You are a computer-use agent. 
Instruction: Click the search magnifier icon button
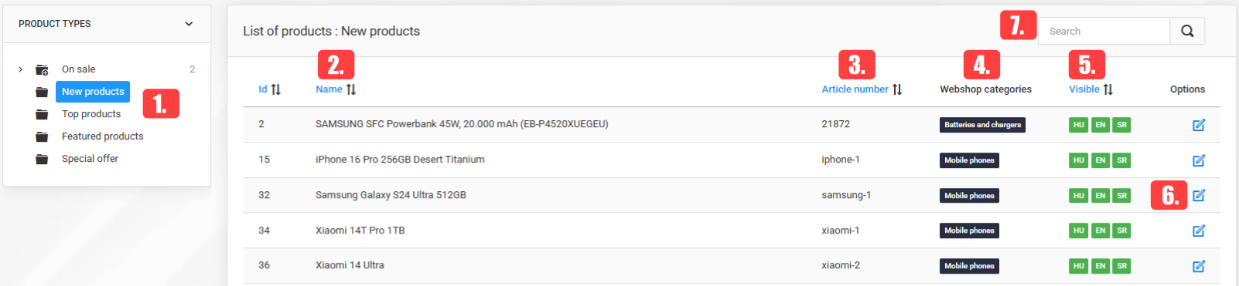(1187, 31)
